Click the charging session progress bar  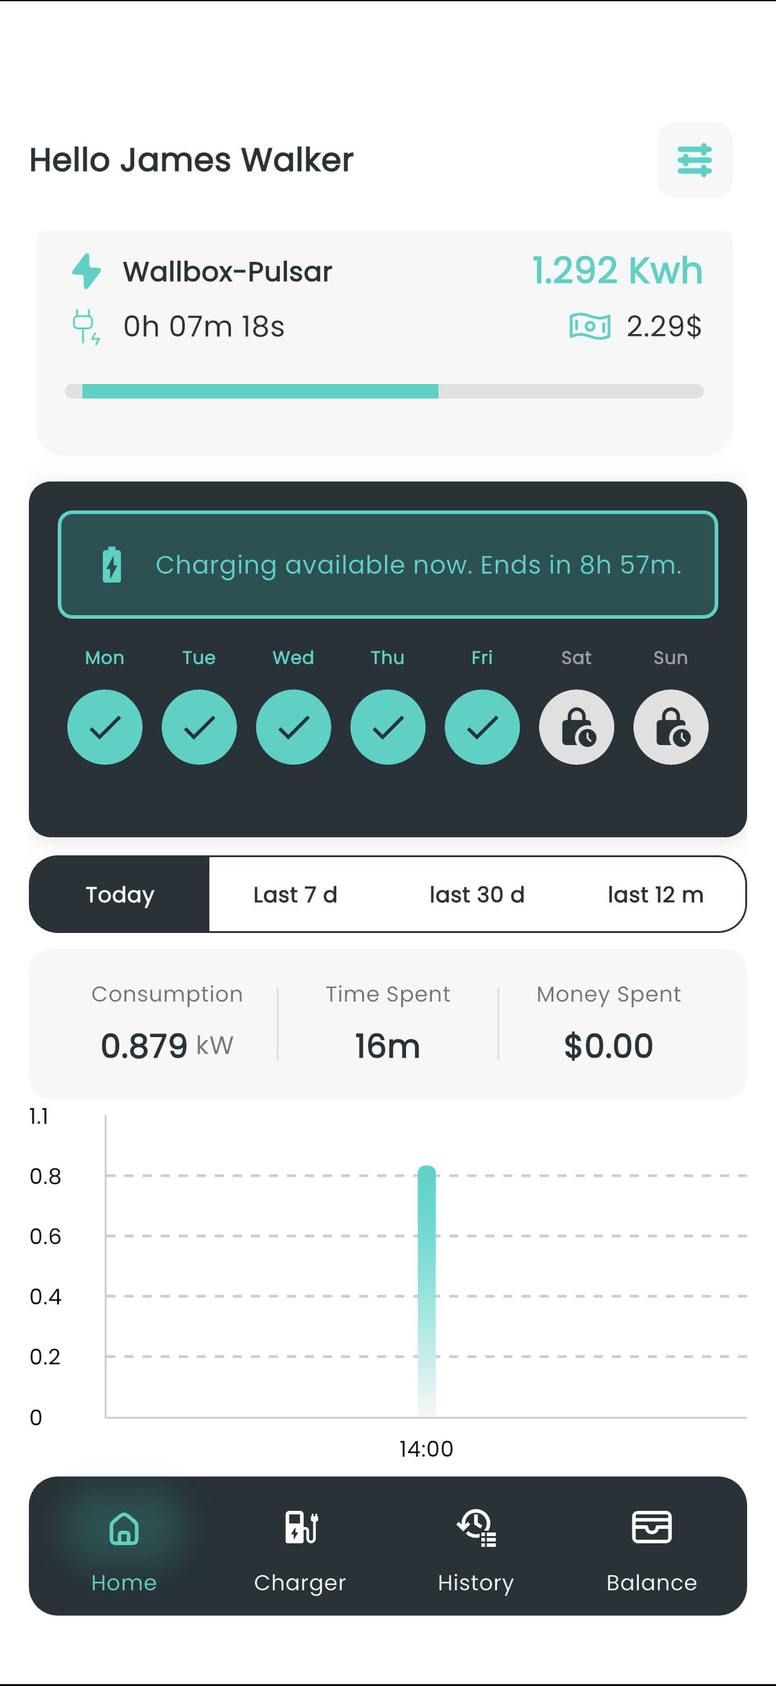(x=384, y=391)
